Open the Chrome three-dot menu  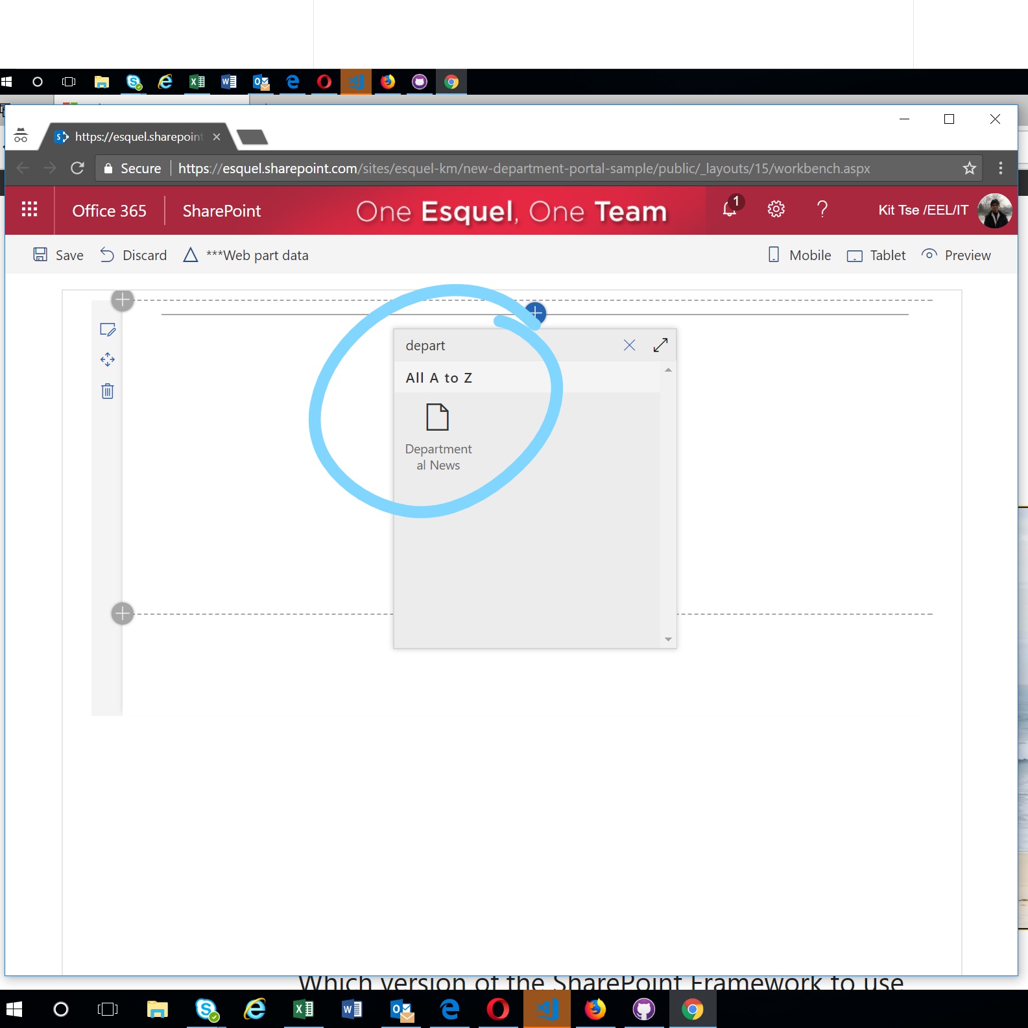click(x=1001, y=169)
